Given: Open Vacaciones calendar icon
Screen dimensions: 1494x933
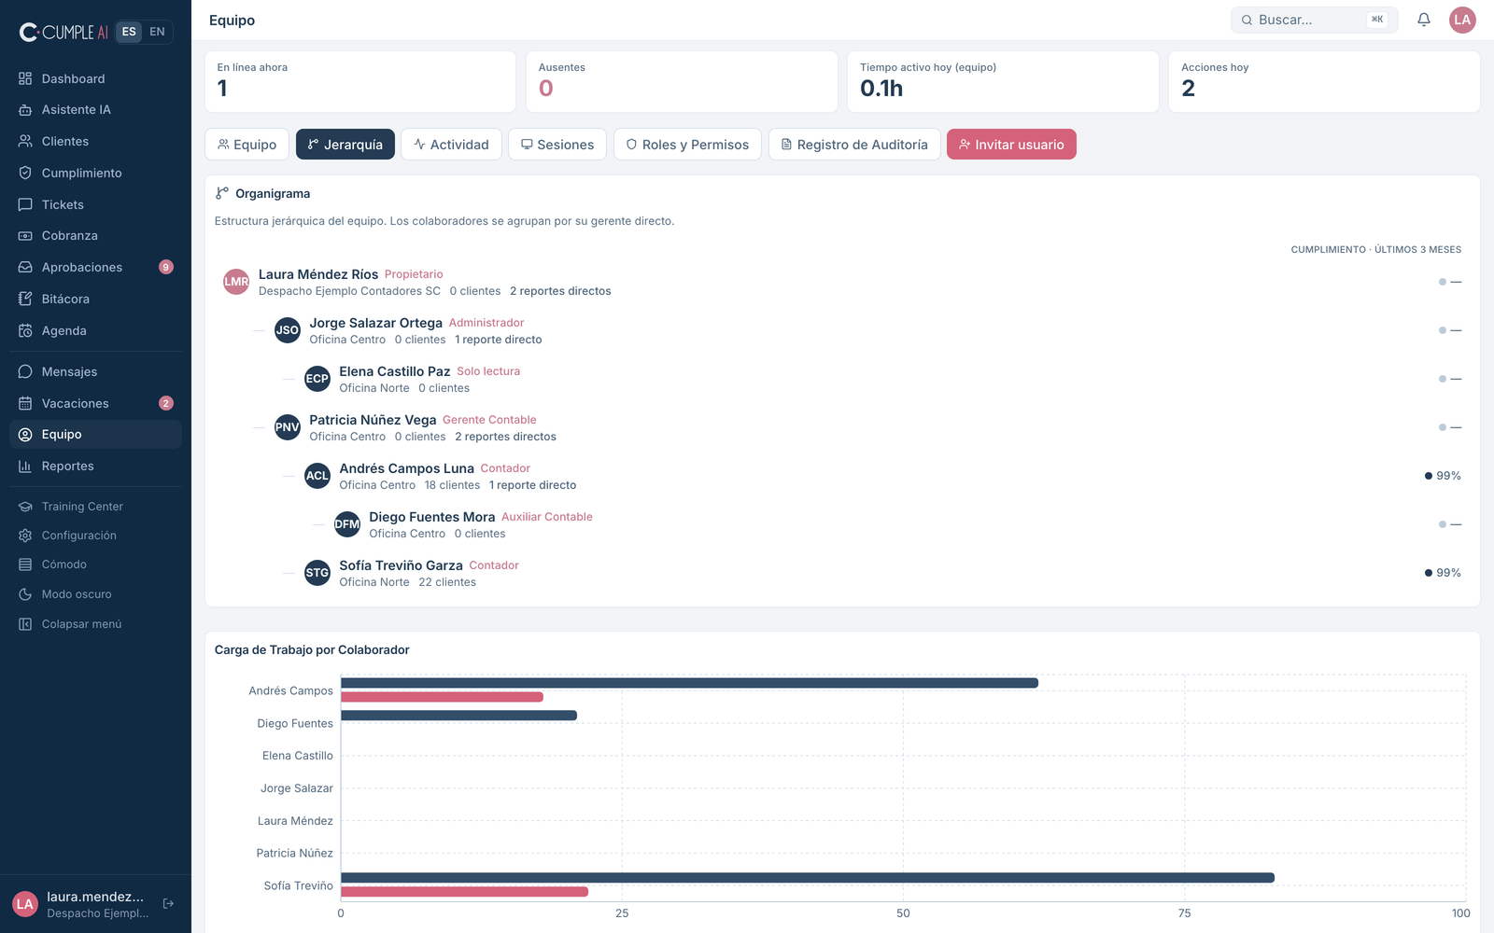Looking at the screenshot, I should tap(25, 403).
